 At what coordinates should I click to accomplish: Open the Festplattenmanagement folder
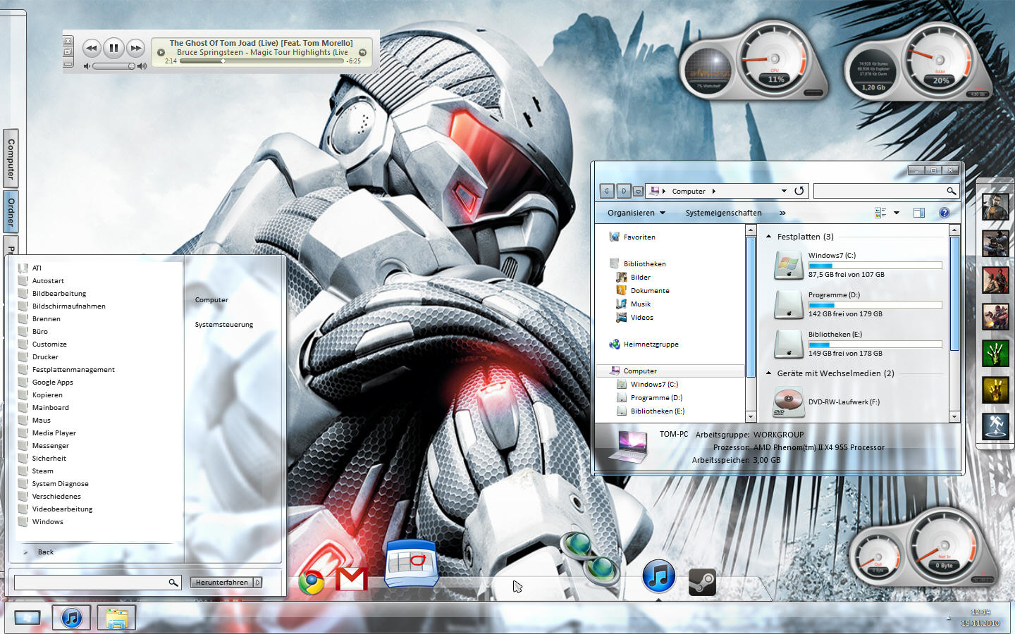tap(73, 370)
